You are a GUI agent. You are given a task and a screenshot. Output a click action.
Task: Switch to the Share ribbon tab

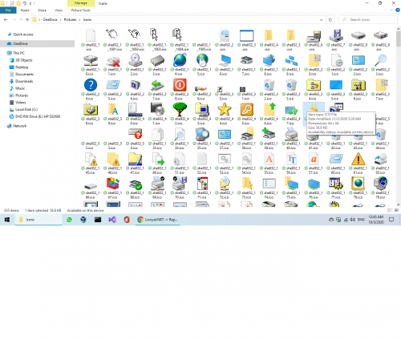pos(42,10)
